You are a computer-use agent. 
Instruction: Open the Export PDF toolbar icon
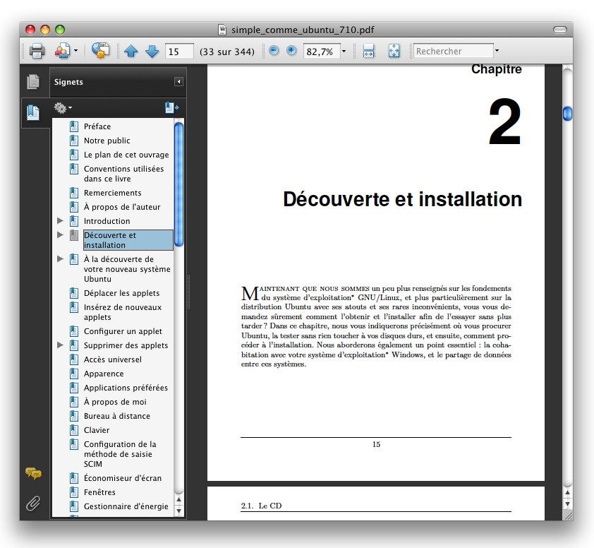63,51
